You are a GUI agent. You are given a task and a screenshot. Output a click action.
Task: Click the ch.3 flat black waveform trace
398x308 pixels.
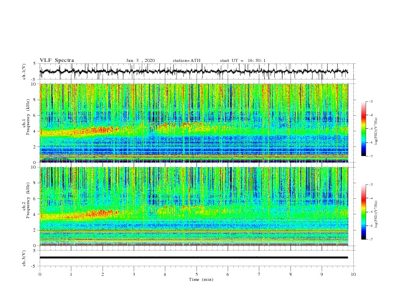193,258
